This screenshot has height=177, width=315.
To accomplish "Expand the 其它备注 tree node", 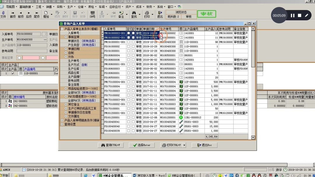I will (66, 105).
